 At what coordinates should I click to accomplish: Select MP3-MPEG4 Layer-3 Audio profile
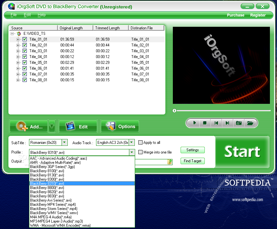[82, 221]
